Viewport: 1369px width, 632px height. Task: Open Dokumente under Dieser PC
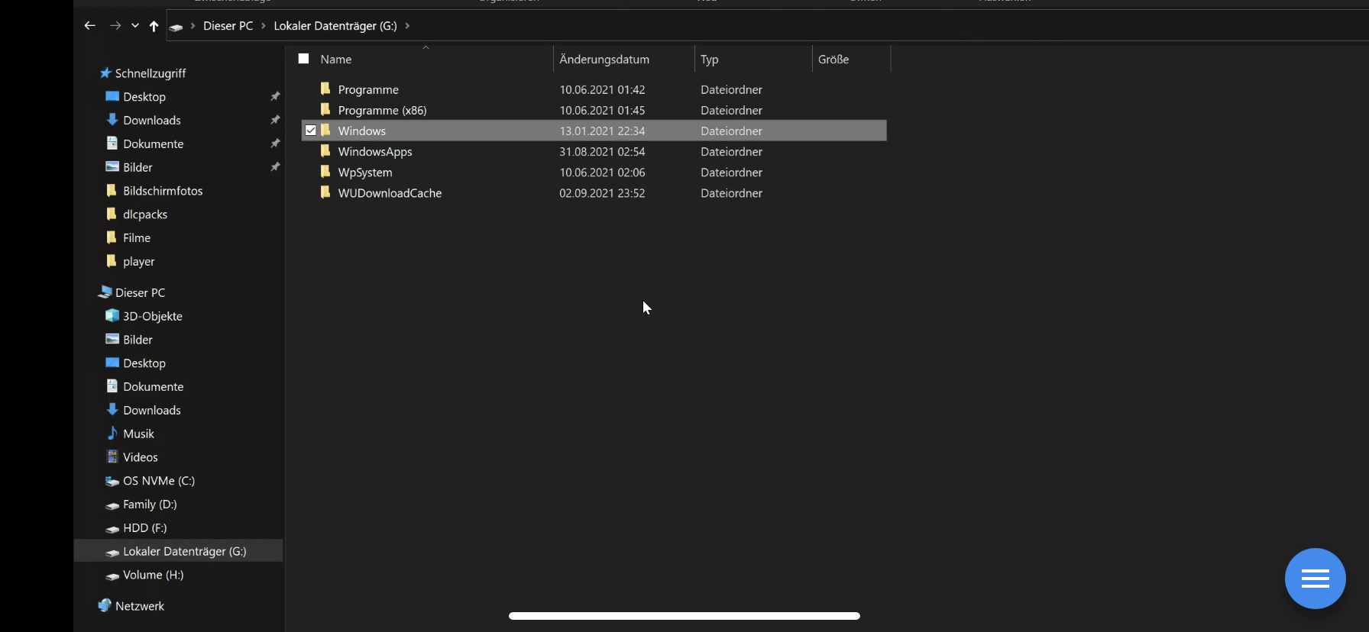coord(154,387)
